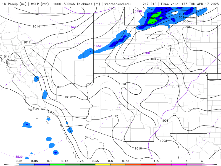Click the legend value 4
Image resolution: width=221 pixels, height=166 pixels.
[x=202, y=161]
